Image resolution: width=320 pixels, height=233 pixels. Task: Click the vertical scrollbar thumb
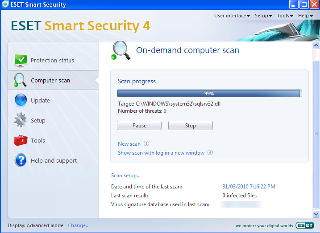[316, 135]
